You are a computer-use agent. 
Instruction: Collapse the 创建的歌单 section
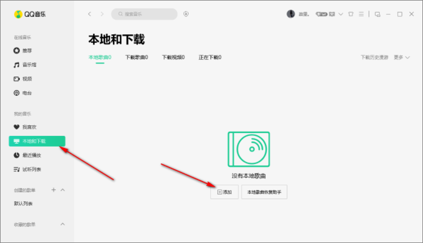pyautogui.click(x=63, y=190)
